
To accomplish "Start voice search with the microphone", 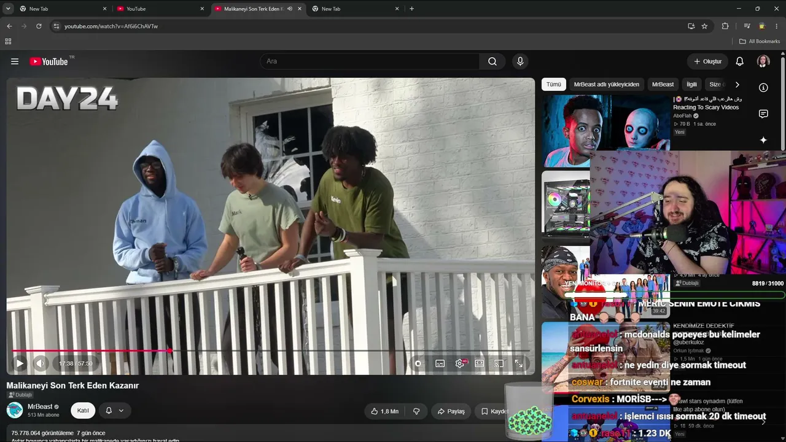I will click(520, 61).
